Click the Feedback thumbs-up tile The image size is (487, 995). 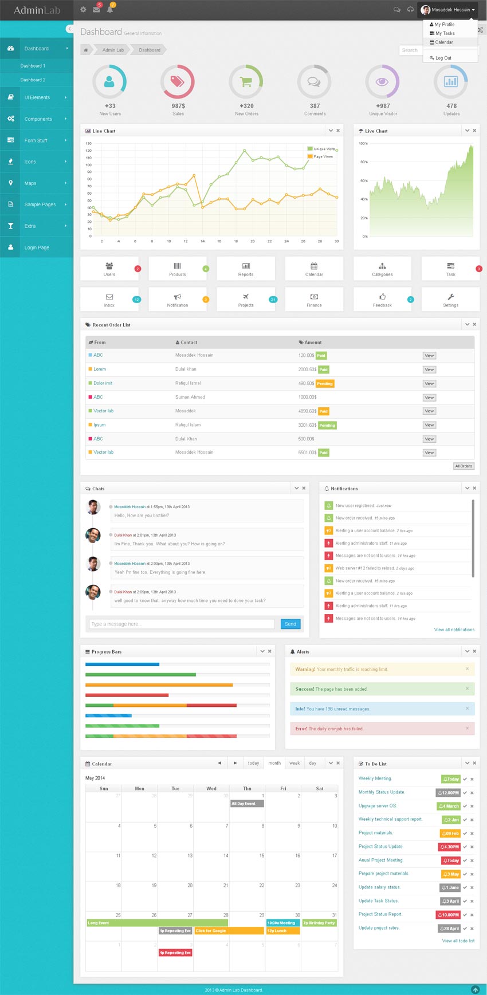coord(382,299)
